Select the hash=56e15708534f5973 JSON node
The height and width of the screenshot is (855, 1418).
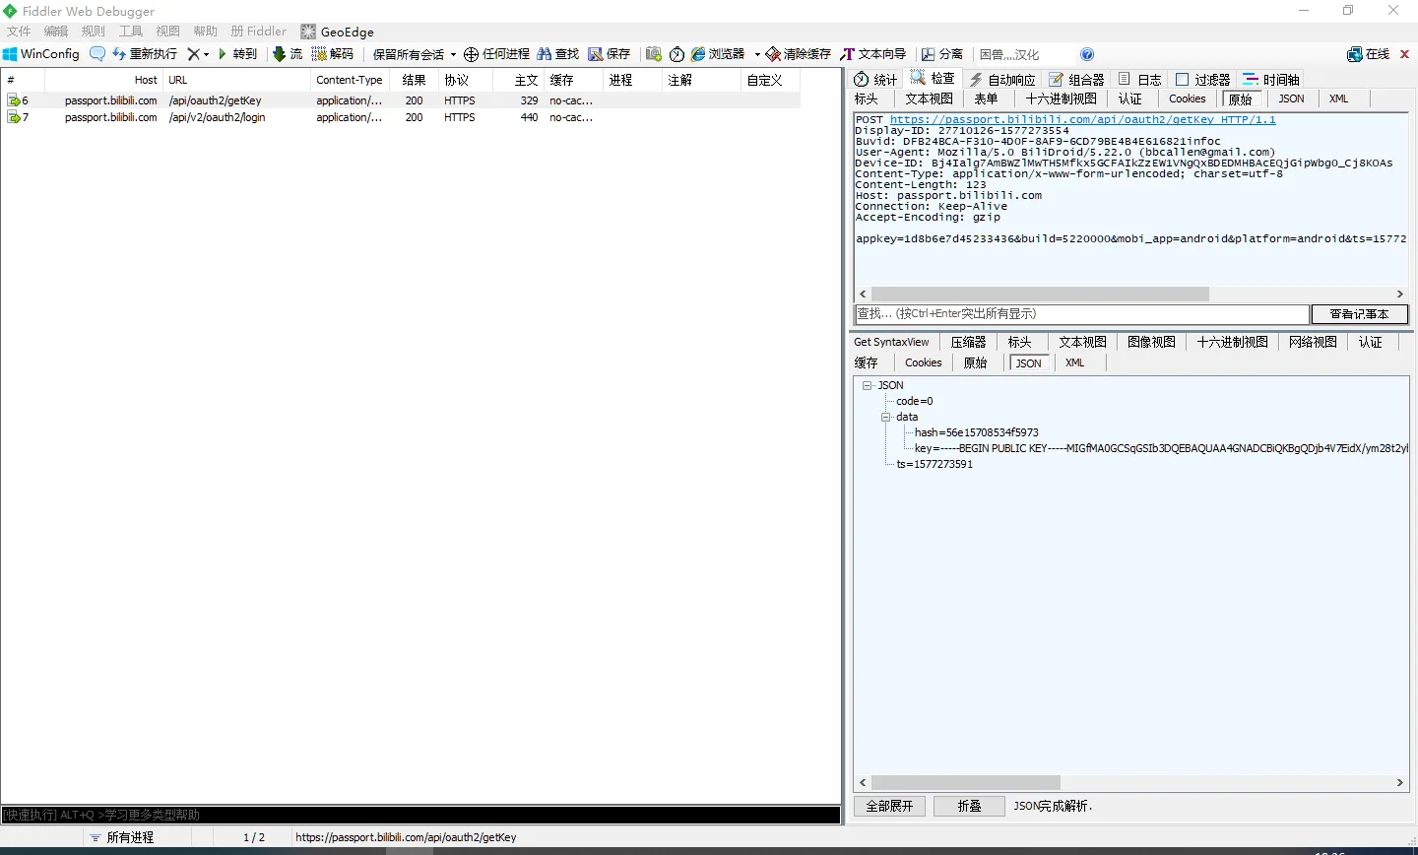(976, 432)
